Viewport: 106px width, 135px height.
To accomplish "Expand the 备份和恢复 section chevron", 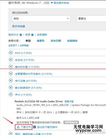I will click(x=11, y=66).
